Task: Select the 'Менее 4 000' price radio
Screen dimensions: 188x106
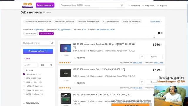Action: (x=24, y=74)
